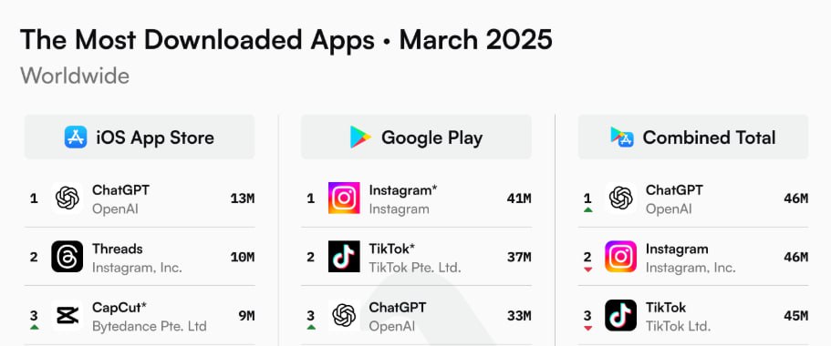This screenshot has height=346, width=831.
Task: Click the TikTok icon in the Google Play list
Action: 344,257
